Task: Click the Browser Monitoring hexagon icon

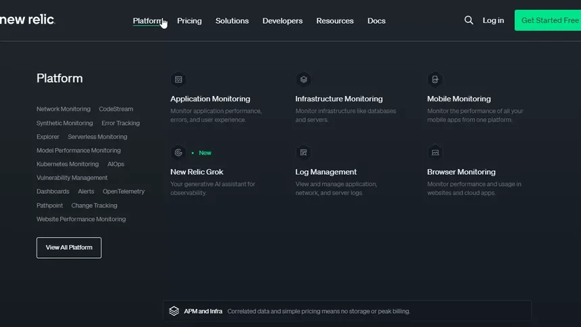Action: tap(435, 153)
